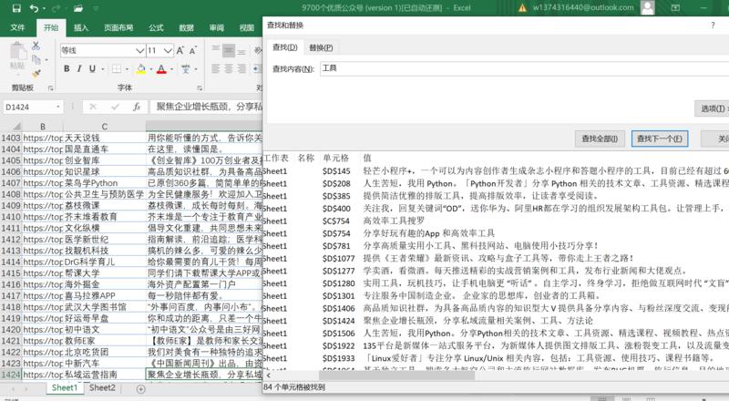Open the copy options dropdown arrow
729x401 pixels.
tap(46, 59)
